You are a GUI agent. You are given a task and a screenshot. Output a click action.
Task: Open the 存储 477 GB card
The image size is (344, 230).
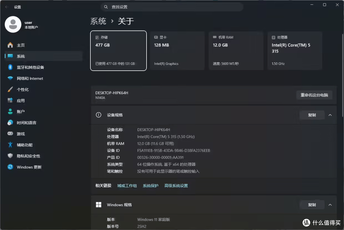pyautogui.click(x=118, y=51)
